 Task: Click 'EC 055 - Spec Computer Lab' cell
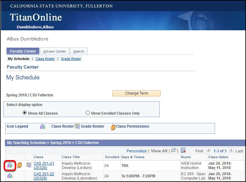tap(193, 176)
